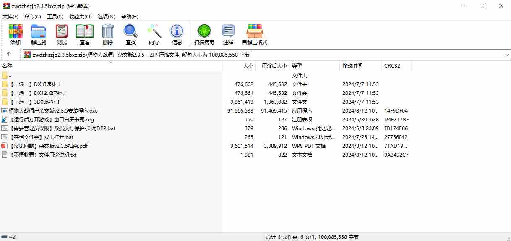This screenshot has height=241, width=511.
Task: Click the 注册表项 type cell
Action: 302,120
